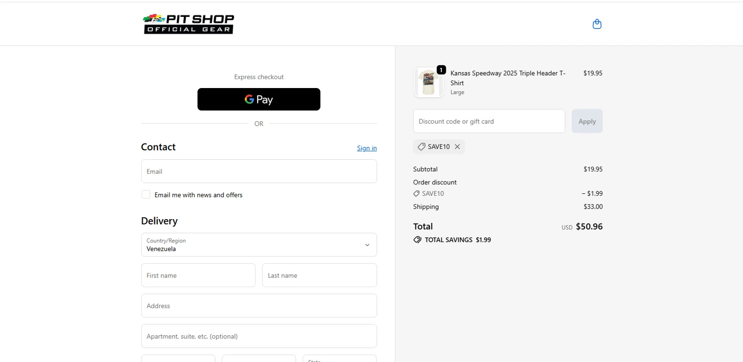This screenshot has height=362, width=743.
Task: Check Email me with news and offers
Action: tap(146, 194)
